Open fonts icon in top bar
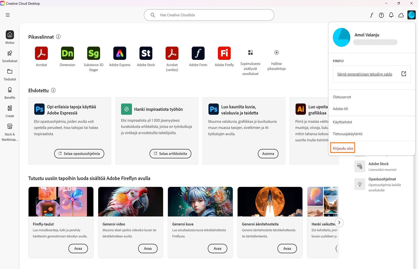This screenshot has height=269, width=418. (x=371, y=15)
